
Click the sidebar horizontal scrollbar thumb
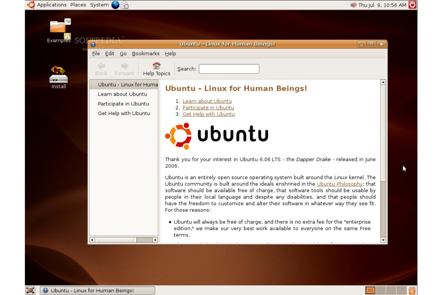116,240
